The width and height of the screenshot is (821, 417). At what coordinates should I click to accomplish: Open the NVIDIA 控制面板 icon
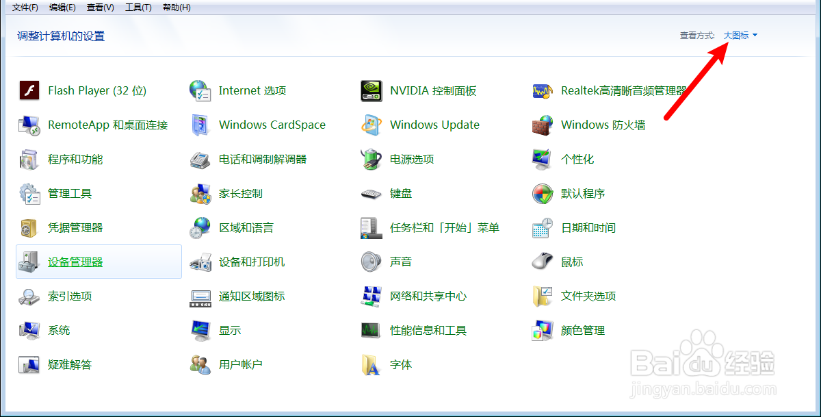click(372, 90)
